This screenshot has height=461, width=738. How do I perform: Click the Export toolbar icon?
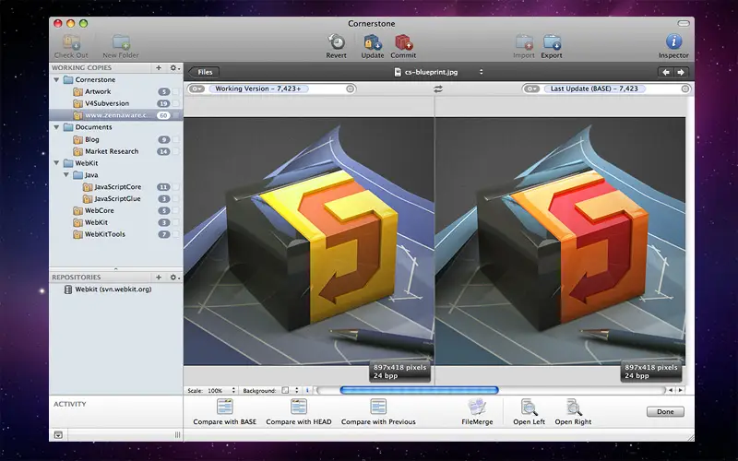(552, 42)
